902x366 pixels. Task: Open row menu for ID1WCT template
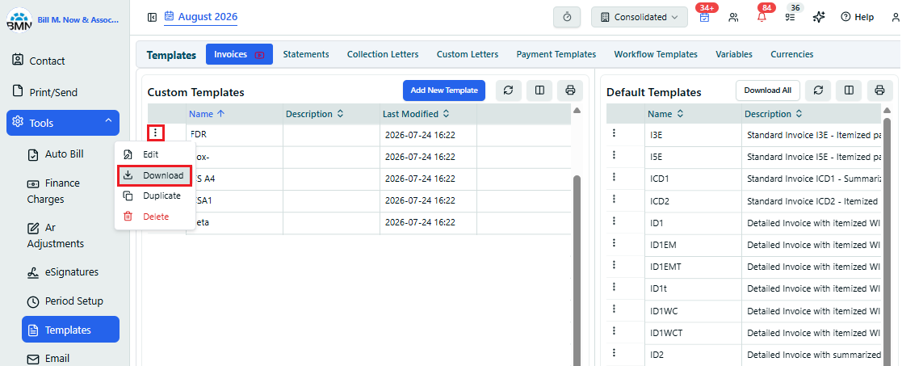coord(615,331)
